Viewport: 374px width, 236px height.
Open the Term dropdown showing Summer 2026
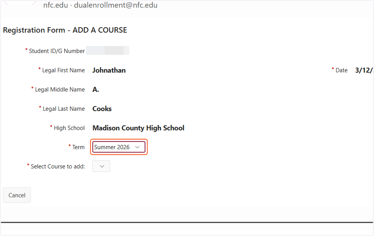pos(119,147)
